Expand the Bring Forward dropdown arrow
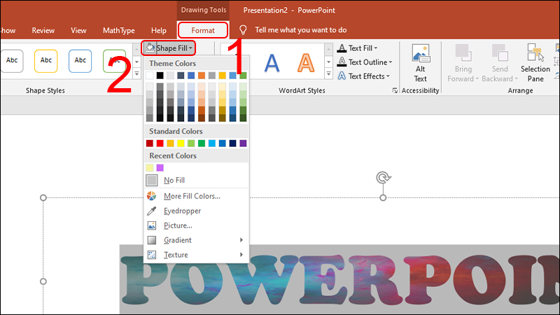The width and height of the screenshot is (560, 315). click(477, 79)
